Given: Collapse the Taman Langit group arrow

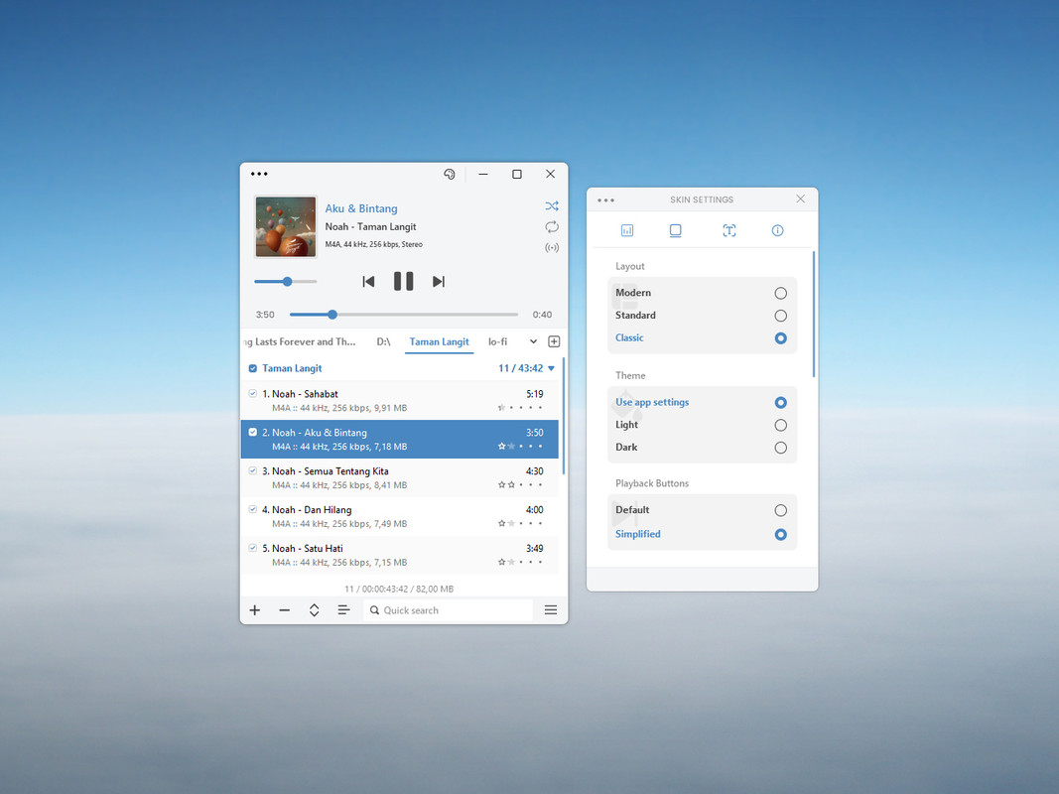Looking at the screenshot, I should tap(551, 368).
